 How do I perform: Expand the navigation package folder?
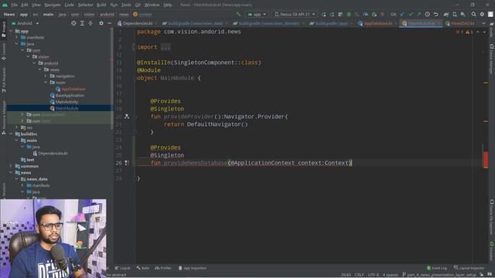pos(46,76)
